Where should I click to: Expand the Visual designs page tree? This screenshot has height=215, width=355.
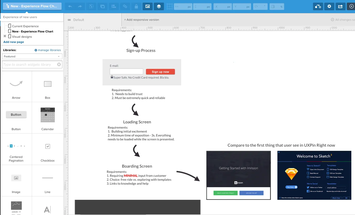(x=5, y=36)
